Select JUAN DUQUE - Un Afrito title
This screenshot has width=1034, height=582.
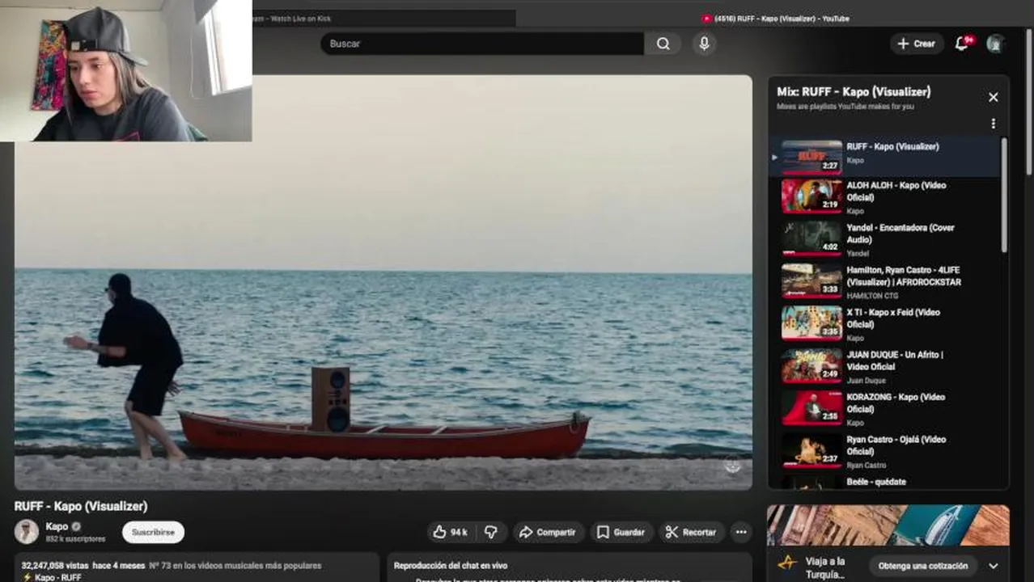(895, 361)
